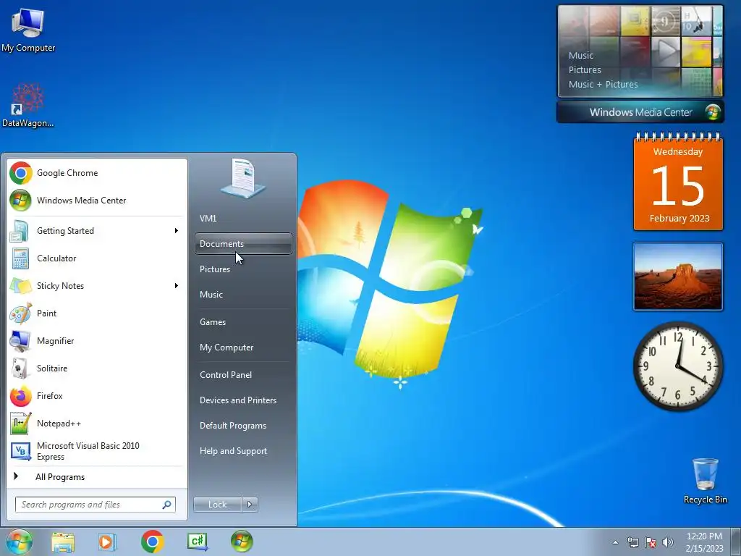Launch Windows Media Center from Start menu
741x556 pixels.
97,201
